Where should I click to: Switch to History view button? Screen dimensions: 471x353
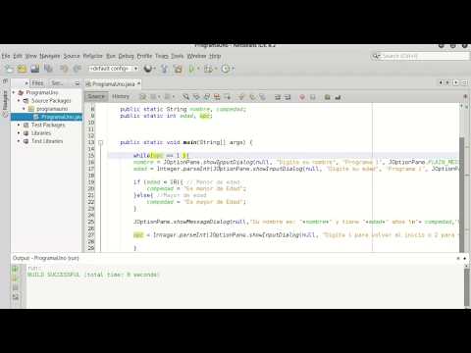coord(121,96)
